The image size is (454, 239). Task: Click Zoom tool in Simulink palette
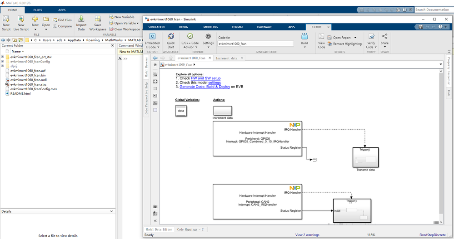(x=155, y=74)
